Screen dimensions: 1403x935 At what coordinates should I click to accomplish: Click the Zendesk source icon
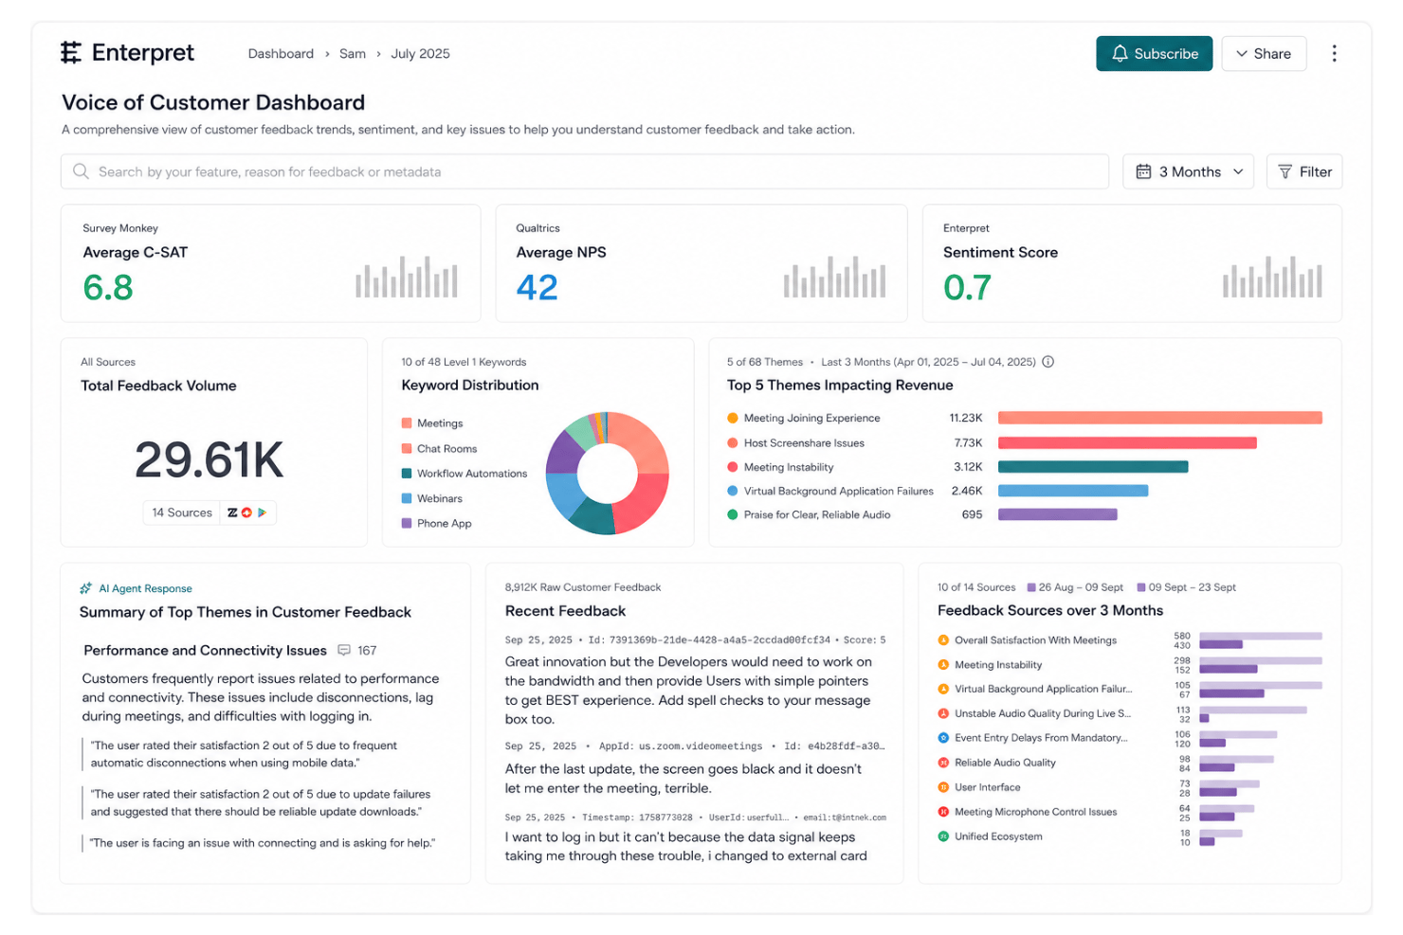click(x=232, y=512)
